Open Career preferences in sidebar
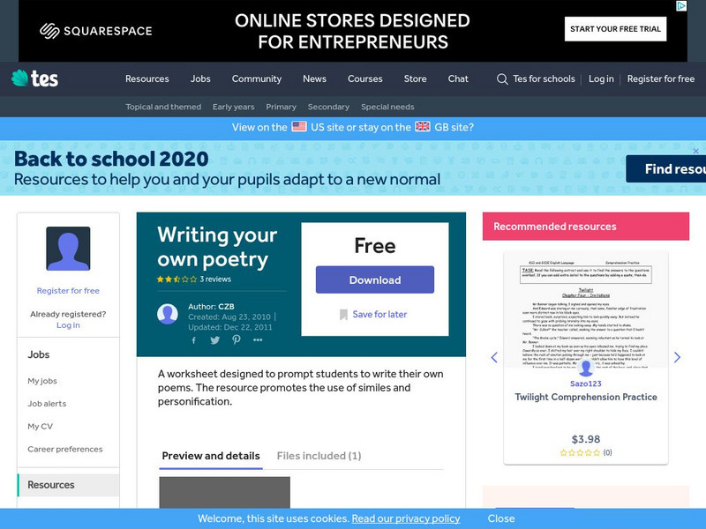The image size is (706, 529). 64,449
